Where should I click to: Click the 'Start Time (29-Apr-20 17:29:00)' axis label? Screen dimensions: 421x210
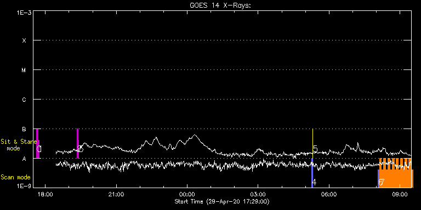(222, 201)
